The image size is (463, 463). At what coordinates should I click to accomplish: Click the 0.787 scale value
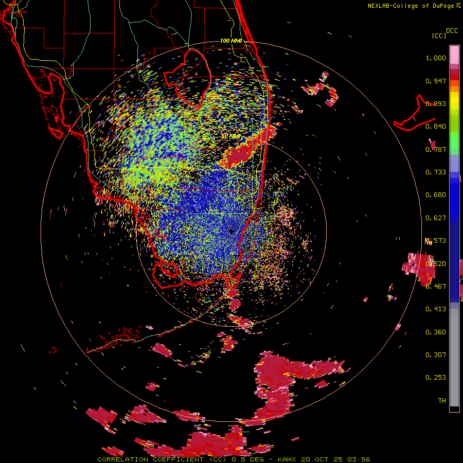(x=436, y=149)
